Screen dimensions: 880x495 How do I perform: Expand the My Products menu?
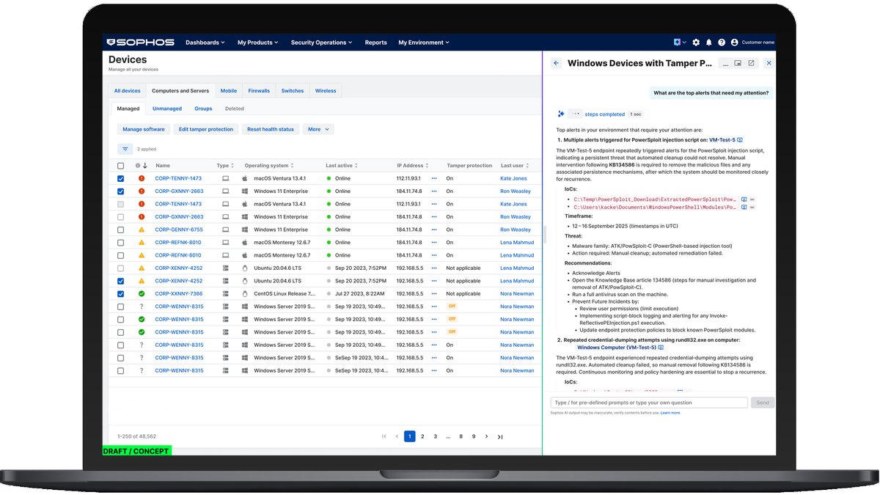257,43
